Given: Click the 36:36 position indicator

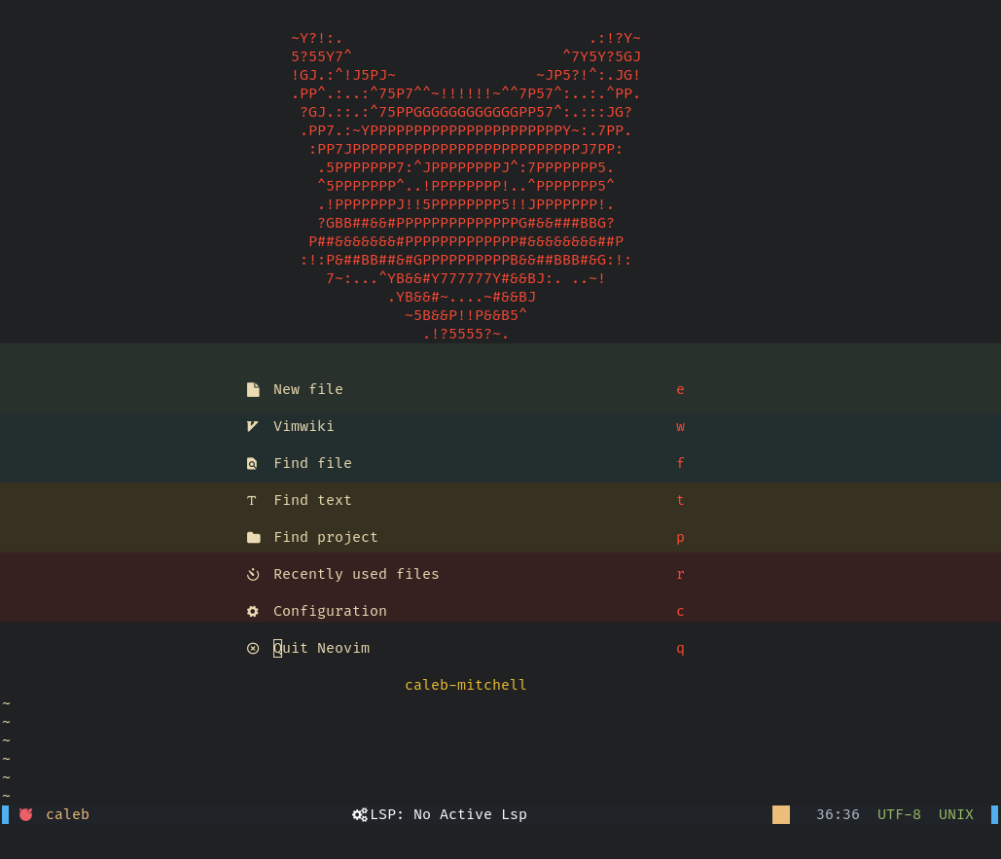Looking at the screenshot, I should (x=838, y=814).
